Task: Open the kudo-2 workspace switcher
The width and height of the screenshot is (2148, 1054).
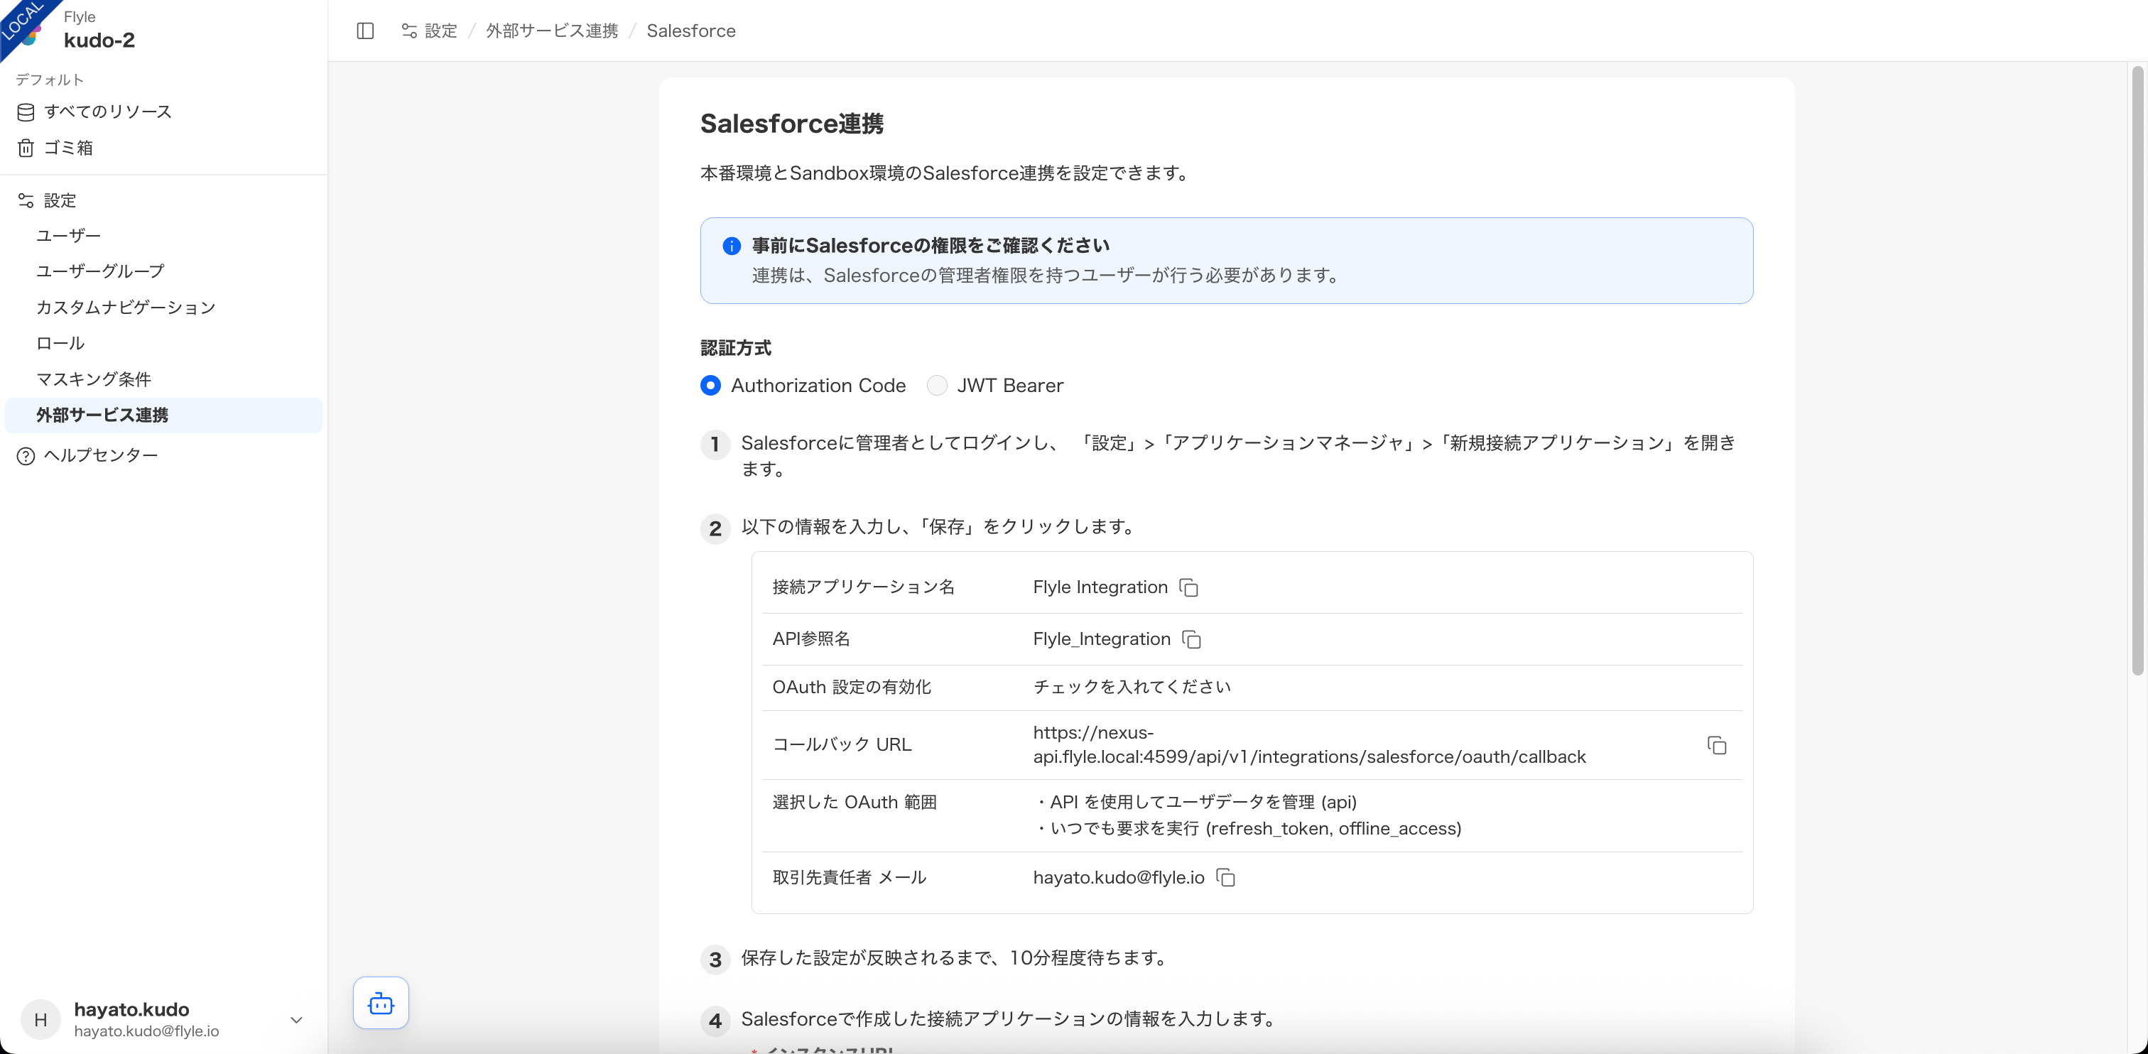Action: (99, 40)
